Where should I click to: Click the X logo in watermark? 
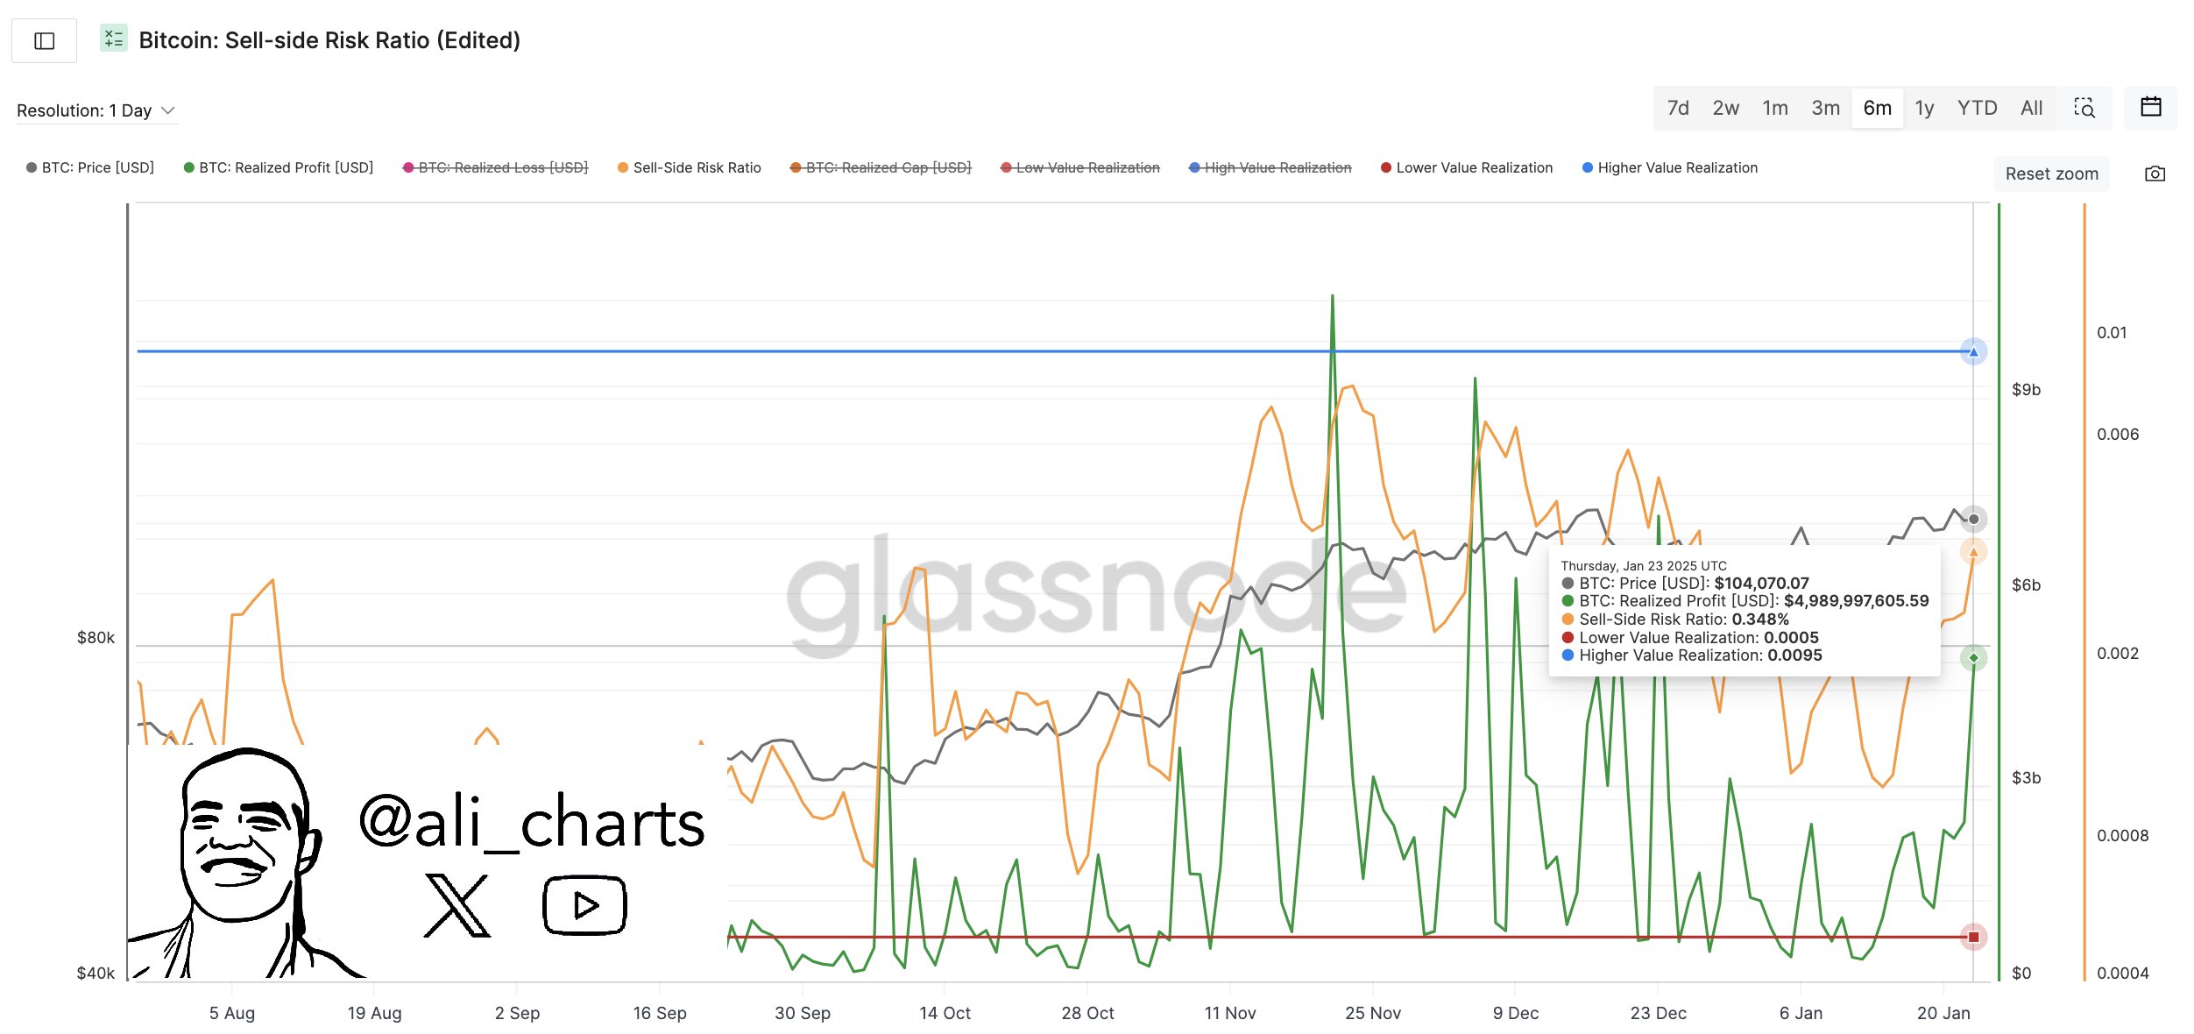pyautogui.click(x=456, y=905)
